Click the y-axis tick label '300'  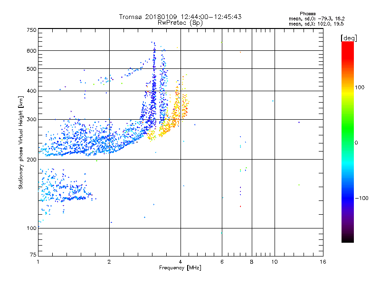pyautogui.click(x=31, y=119)
